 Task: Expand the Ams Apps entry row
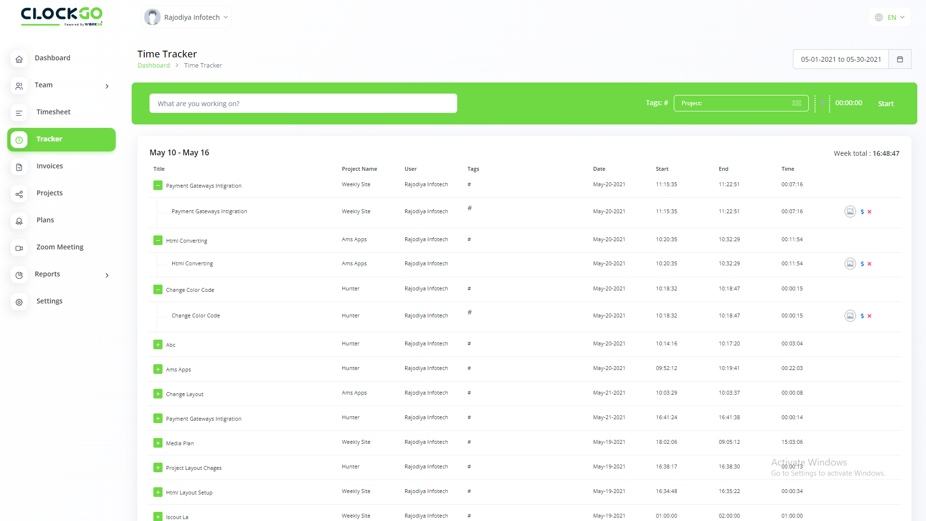[158, 369]
